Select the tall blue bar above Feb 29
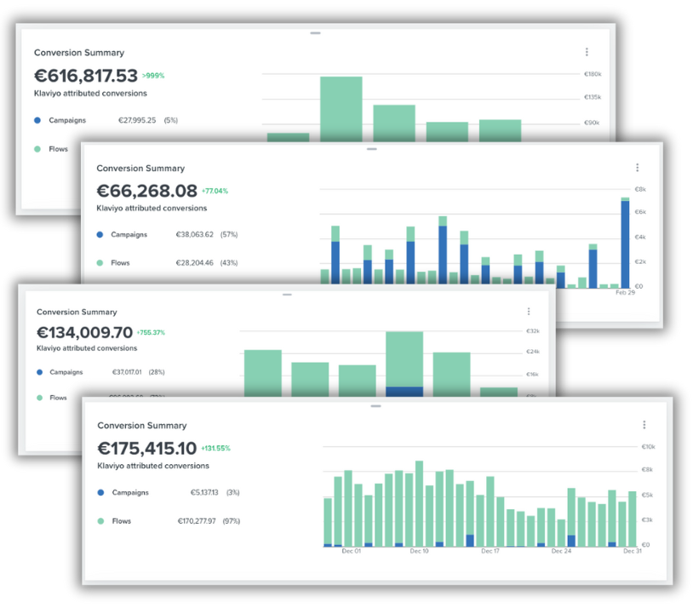The width and height of the screenshot is (693, 608). [x=625, y=244]
